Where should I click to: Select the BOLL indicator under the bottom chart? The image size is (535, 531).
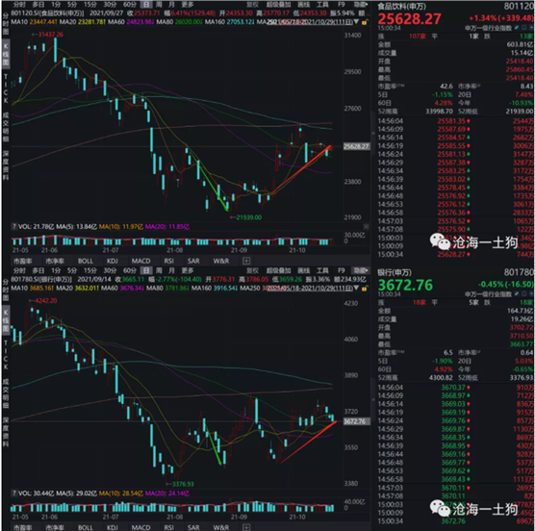[x=86, y=527]
